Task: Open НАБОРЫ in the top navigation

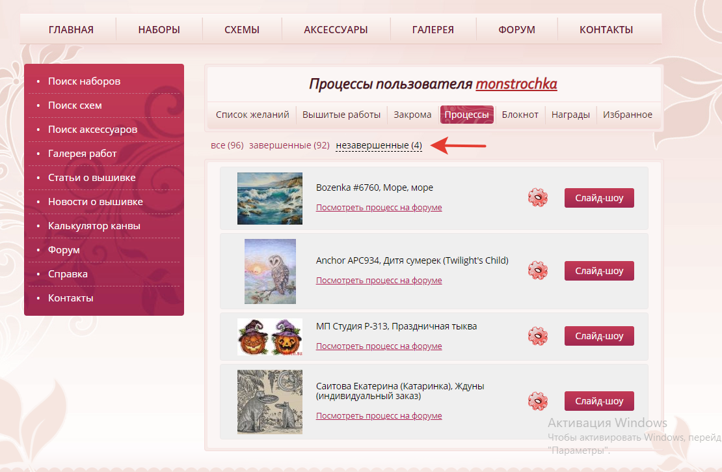Action: click(x=159, y=30)
